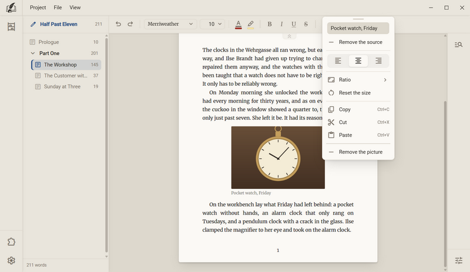Image resolution: width=470 pixels, height=272 pixels.
Task: Undo the last edit
Action: tap(119, 24)
